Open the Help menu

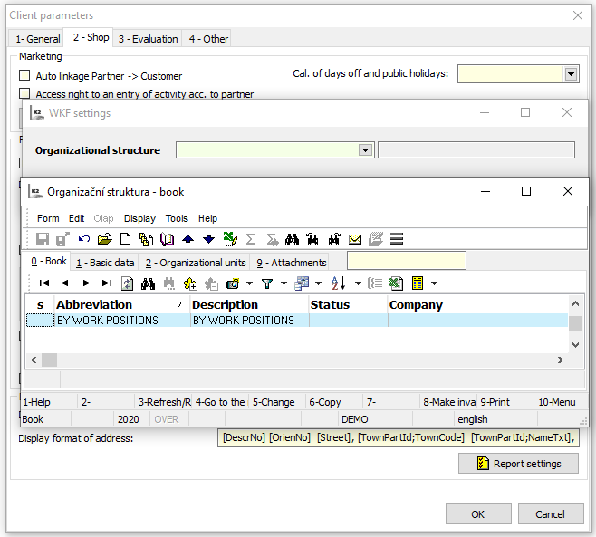coord(207,218)
